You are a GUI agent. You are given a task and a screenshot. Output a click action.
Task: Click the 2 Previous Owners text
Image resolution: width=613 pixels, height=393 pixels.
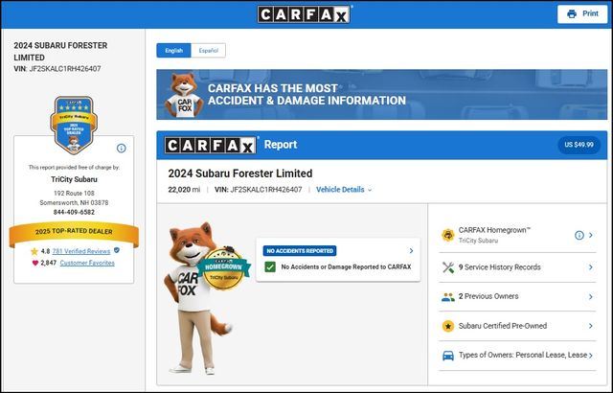point(488,296)
